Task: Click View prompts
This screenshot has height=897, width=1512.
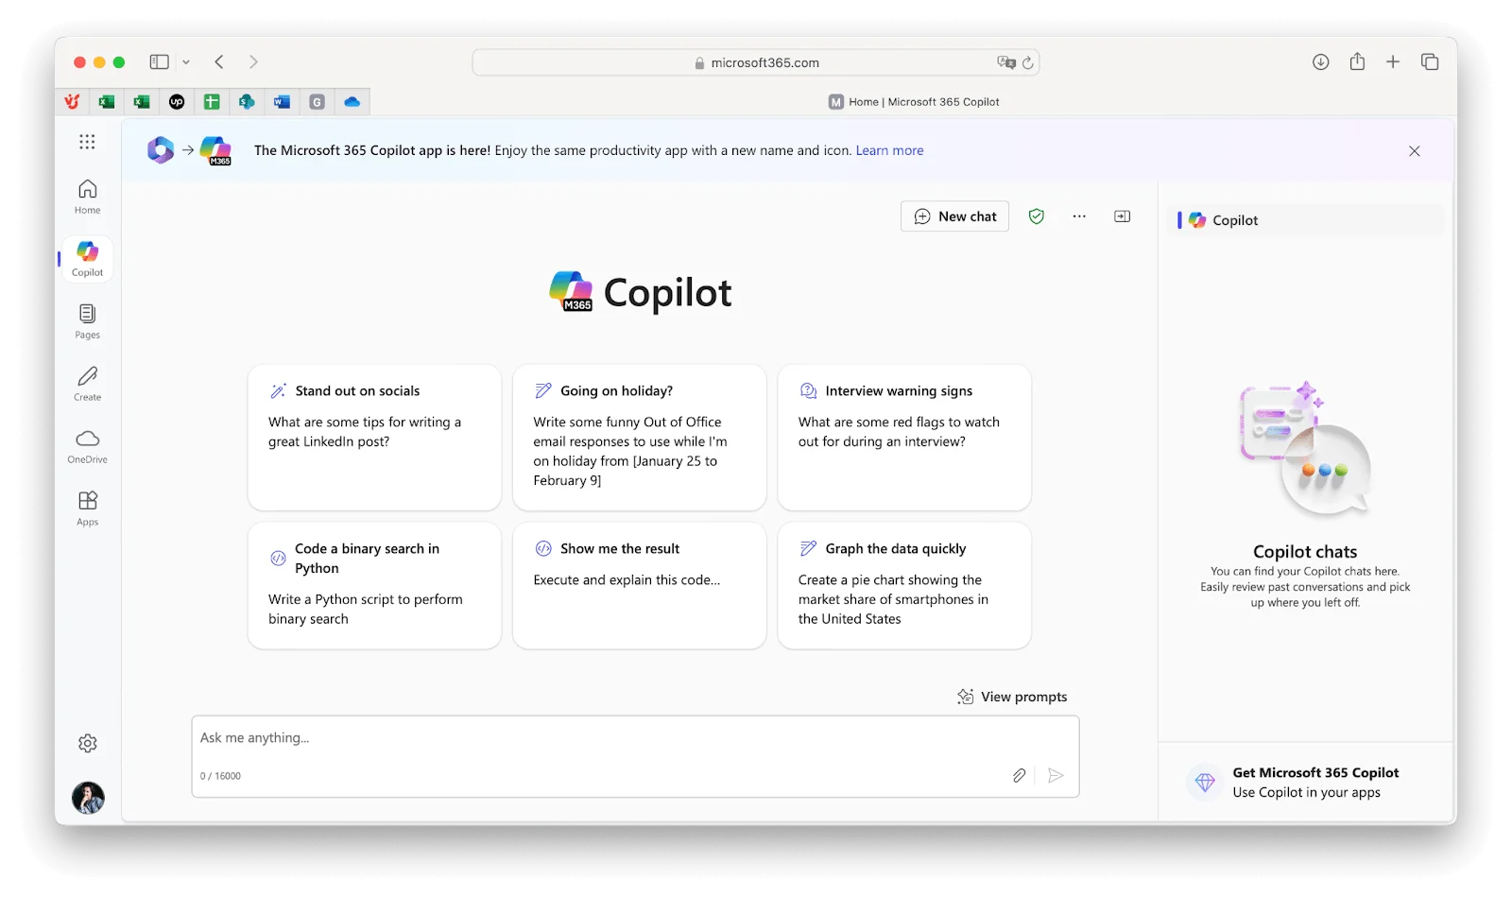Action: [x=1012, y=697]
